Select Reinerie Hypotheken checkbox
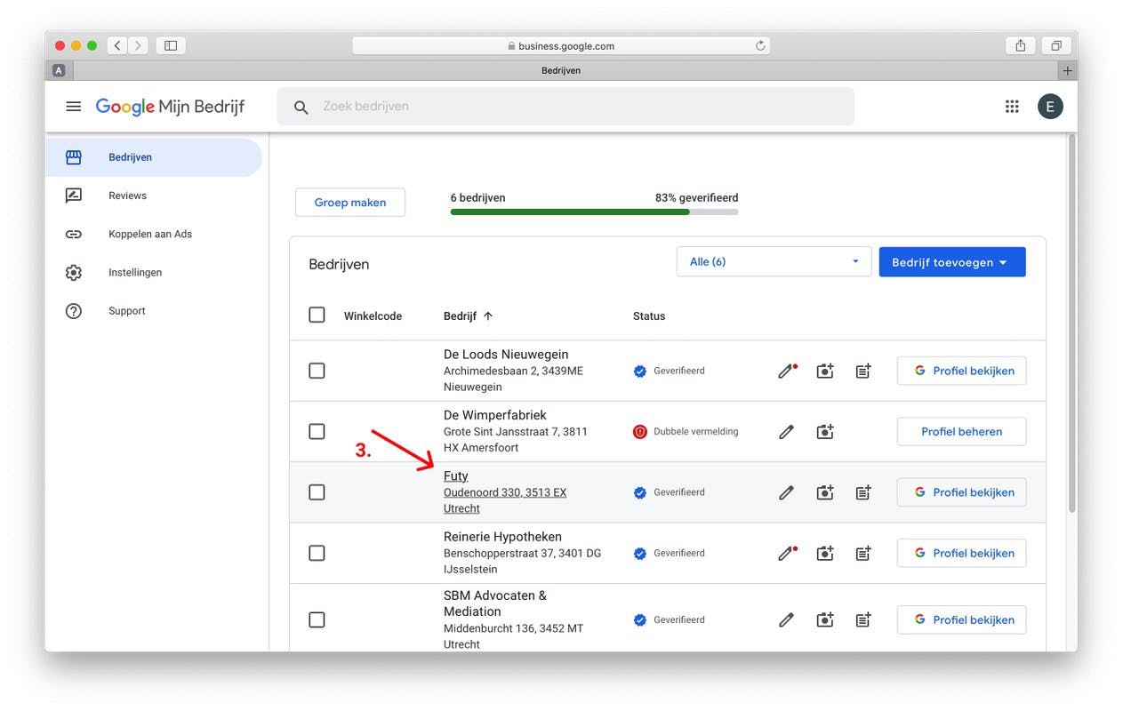 [x=317, y=553]
